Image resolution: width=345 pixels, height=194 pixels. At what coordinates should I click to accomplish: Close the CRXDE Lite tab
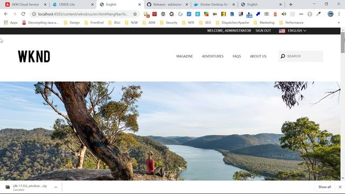(x=92, y=4)
